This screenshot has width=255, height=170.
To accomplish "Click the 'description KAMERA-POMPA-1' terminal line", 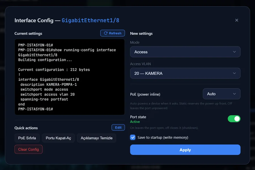I will (48, 85).
